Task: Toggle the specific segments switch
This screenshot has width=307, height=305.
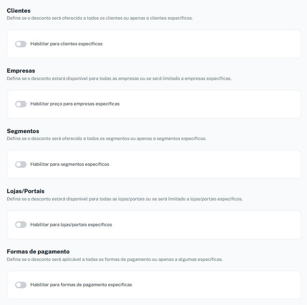Action: tap(21, 165)
